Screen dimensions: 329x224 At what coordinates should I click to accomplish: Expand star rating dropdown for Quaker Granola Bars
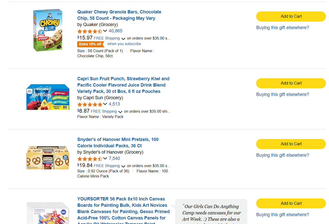pyautogui.click(x=105, y=31)
